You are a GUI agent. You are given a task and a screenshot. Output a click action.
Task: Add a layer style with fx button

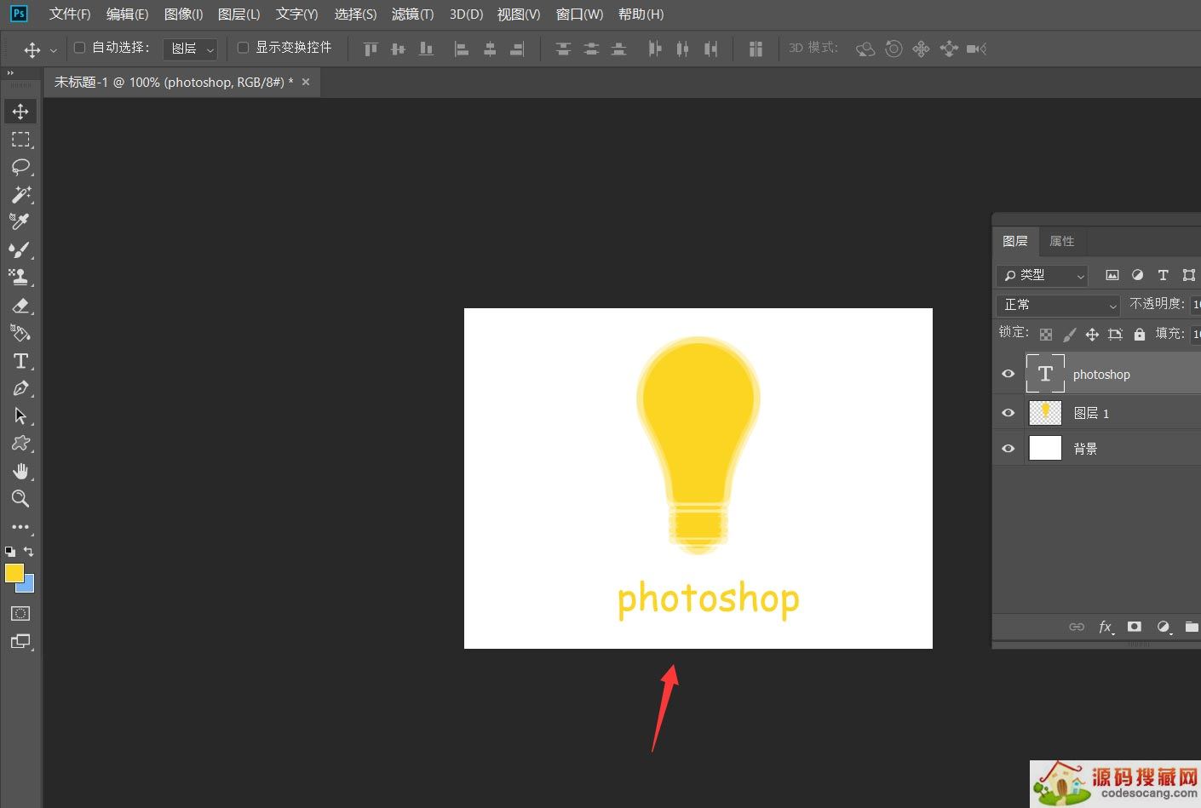[x=1106, y=627]
